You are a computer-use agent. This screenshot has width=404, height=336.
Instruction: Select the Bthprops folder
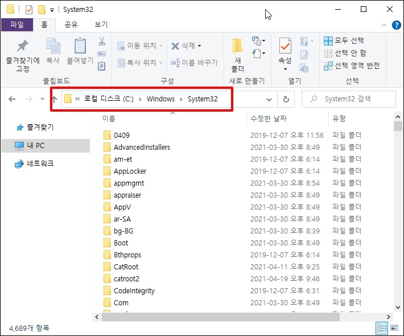click(x=127, y=255)
